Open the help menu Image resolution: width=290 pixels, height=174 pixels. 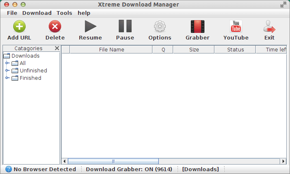point(84,13)
